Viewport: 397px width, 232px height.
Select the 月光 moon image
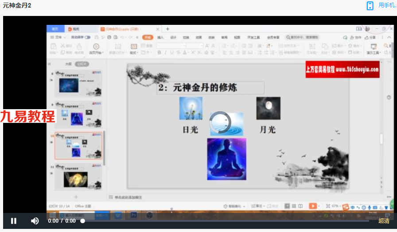click(268, 108)
